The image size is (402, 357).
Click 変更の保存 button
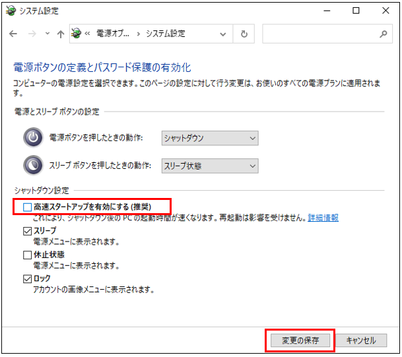(x=300, y=341)
